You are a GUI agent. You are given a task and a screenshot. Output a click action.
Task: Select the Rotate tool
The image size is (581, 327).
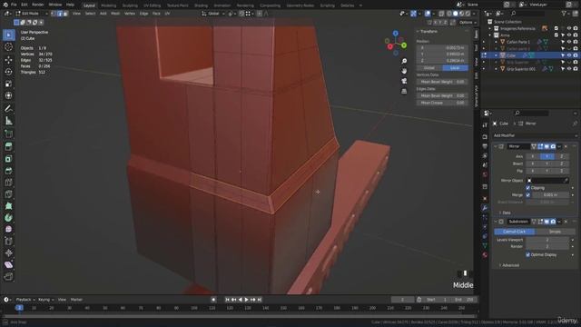8,72
